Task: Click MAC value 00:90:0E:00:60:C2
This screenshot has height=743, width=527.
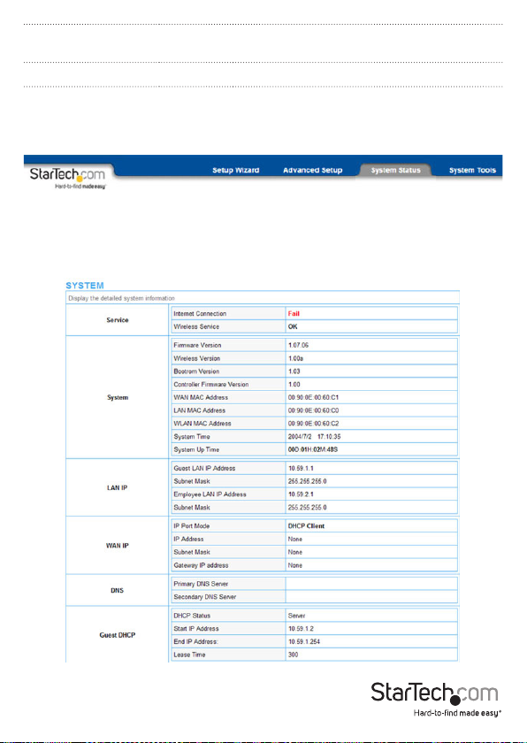Action: pyautogui.click(x=313, y=423)
